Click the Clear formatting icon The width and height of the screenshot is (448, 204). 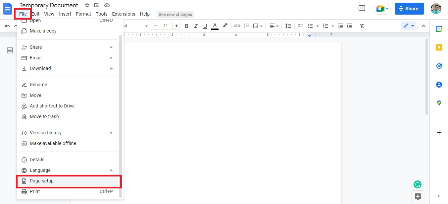pos(362,26)
